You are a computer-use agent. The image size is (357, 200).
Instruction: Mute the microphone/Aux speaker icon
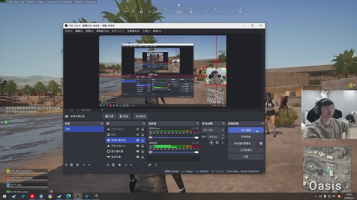click(150, 137)
